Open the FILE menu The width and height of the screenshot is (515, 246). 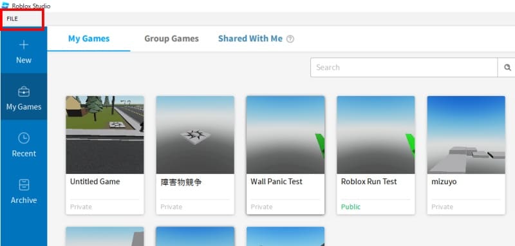coord(12,19)
